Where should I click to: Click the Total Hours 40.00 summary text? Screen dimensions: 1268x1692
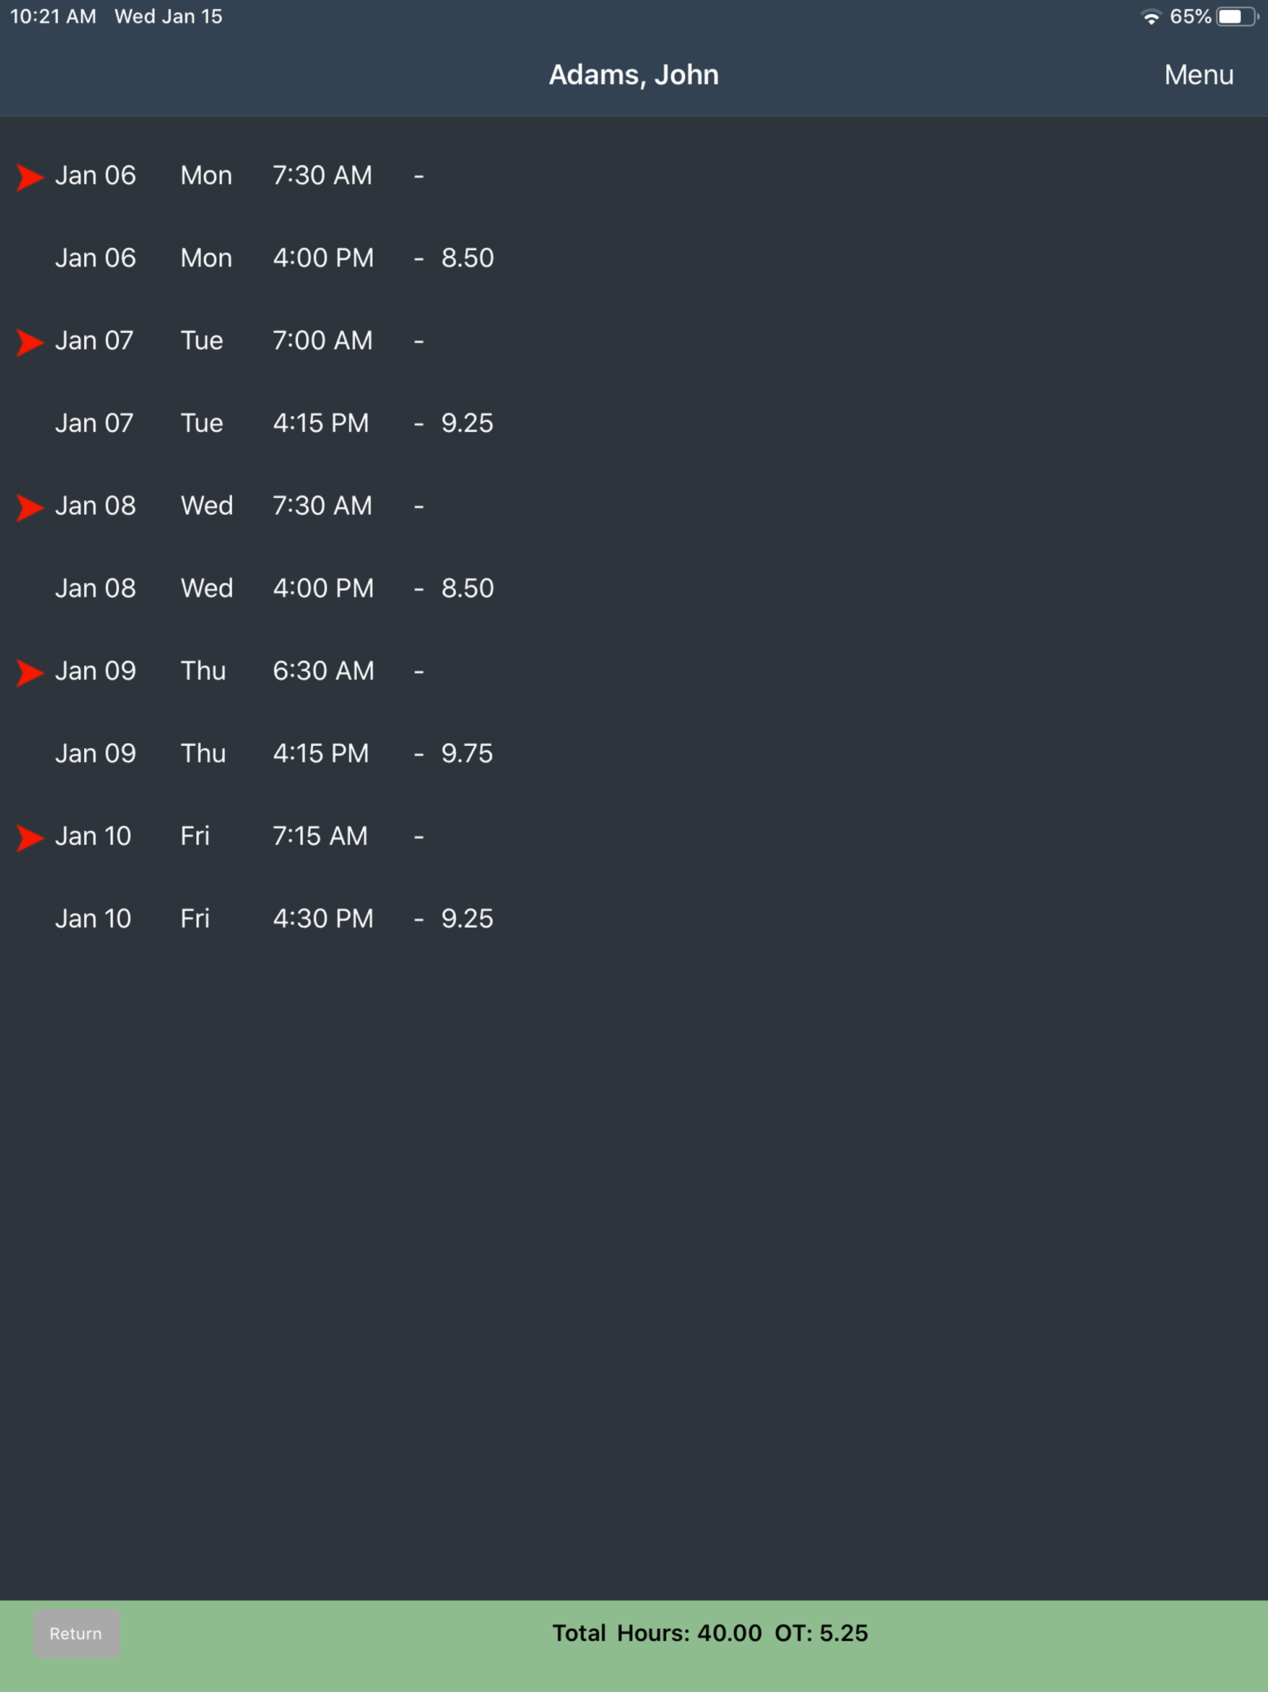[x=657, y=1633]
